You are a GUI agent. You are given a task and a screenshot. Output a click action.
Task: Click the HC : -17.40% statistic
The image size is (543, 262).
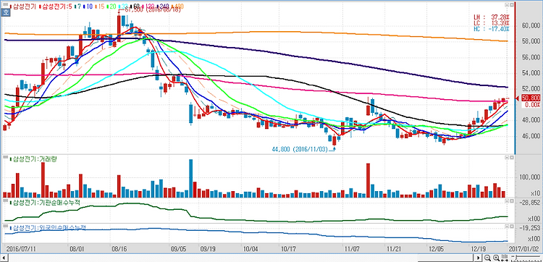[x=492, y=29]
